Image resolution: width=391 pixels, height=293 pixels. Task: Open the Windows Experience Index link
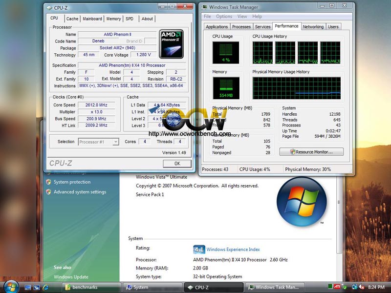pos(233,250)
